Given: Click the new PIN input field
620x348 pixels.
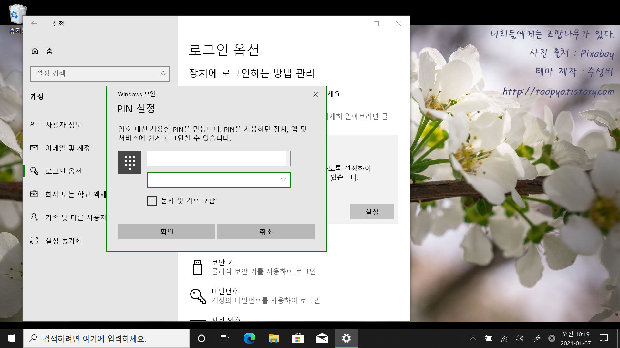Looking at the screenshot, I should click(216, 159).
